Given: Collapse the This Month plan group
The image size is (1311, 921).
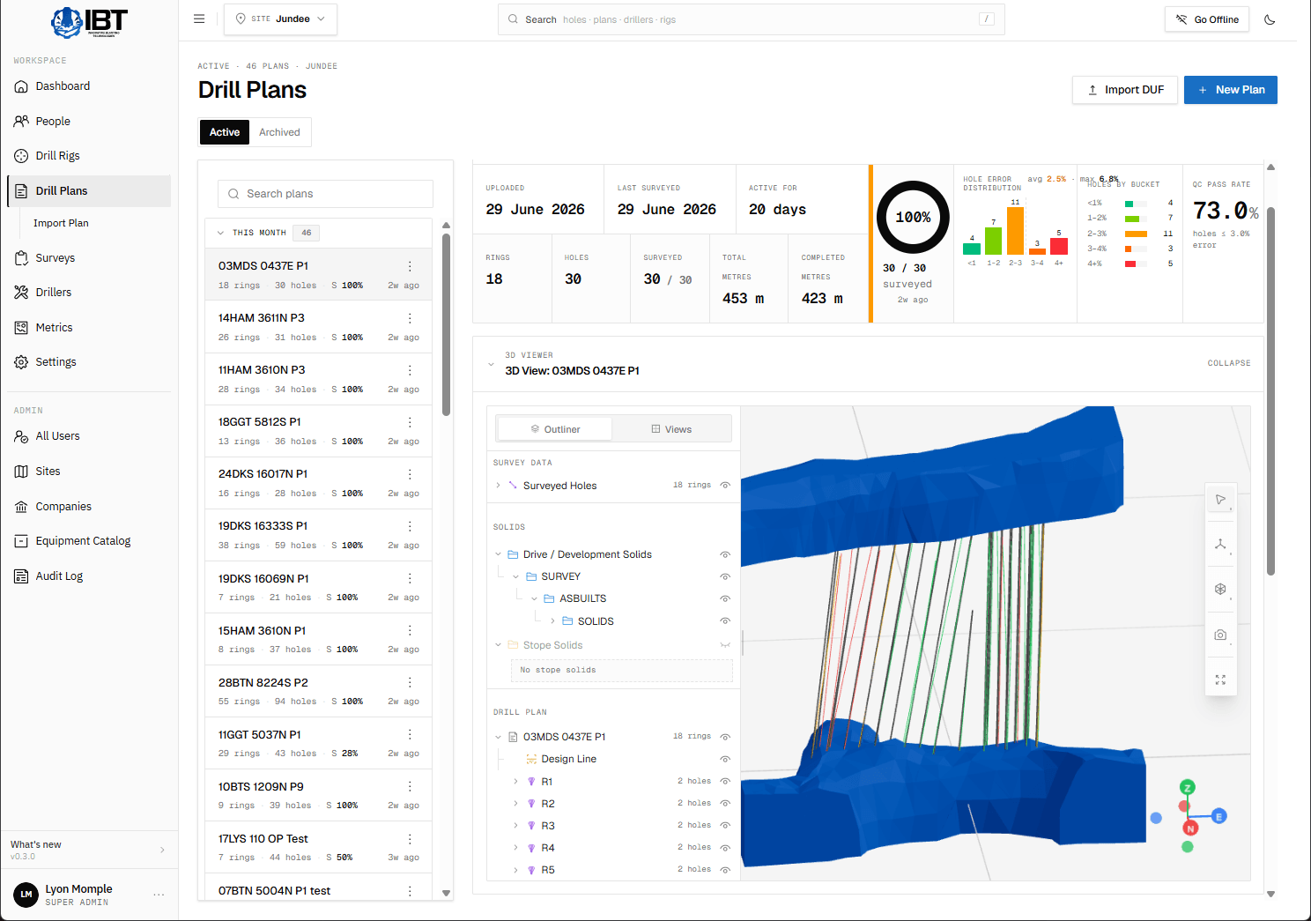Looking at the screenshot, I should tap(220, 233).
